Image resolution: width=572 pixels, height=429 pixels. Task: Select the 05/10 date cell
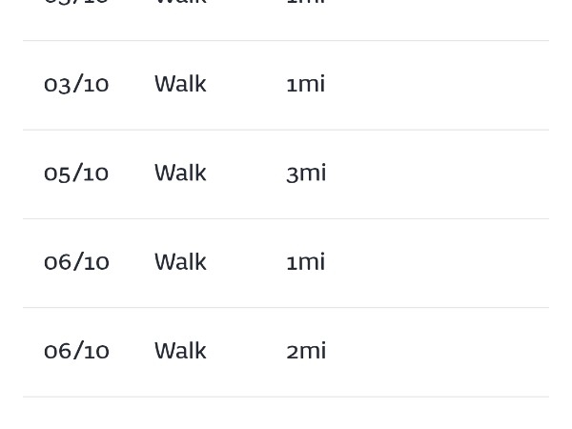(x=76, y=173)
